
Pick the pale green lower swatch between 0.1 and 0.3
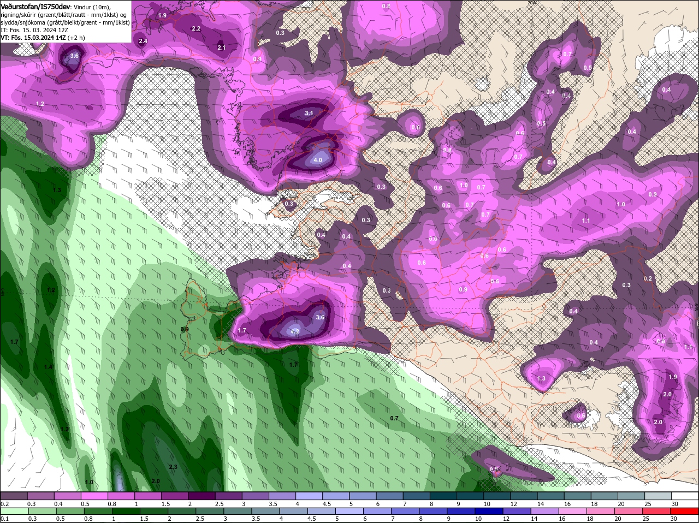(x=14, y=511)
